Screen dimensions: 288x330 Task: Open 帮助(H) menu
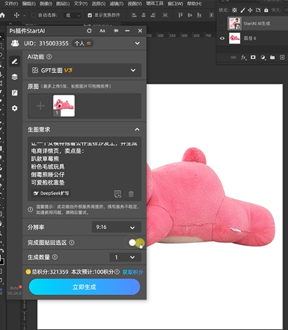click(x=195, y=4)
